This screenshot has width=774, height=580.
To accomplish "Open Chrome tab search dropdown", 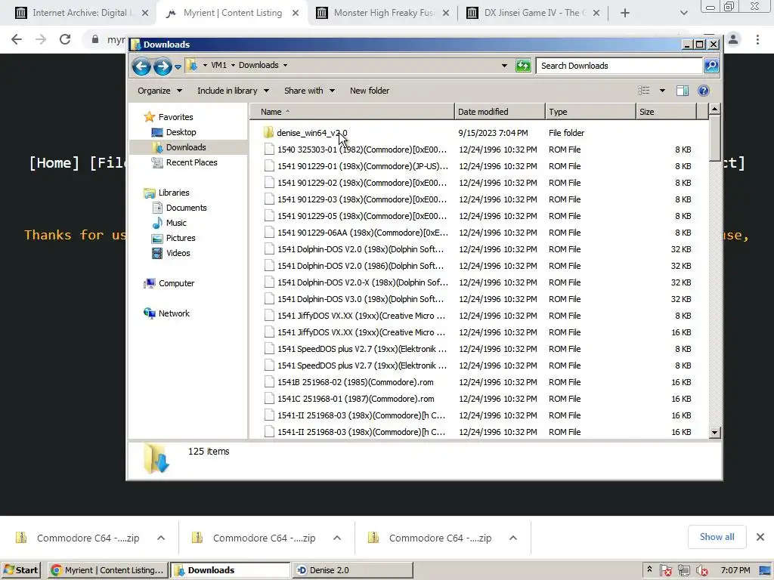I will [683, 14].
